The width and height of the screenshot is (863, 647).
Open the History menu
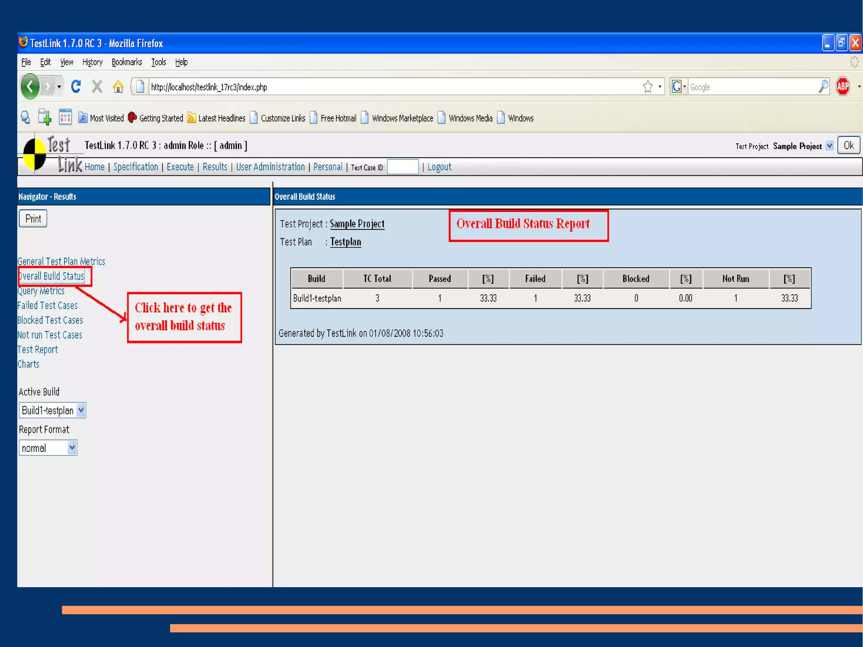(x=92, y=62)
